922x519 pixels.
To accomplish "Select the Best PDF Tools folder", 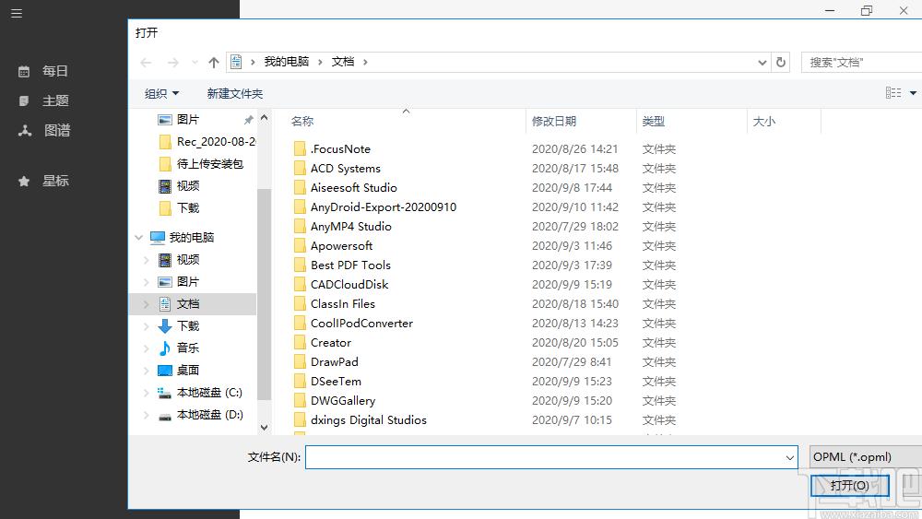I will (x=342, y=265).
